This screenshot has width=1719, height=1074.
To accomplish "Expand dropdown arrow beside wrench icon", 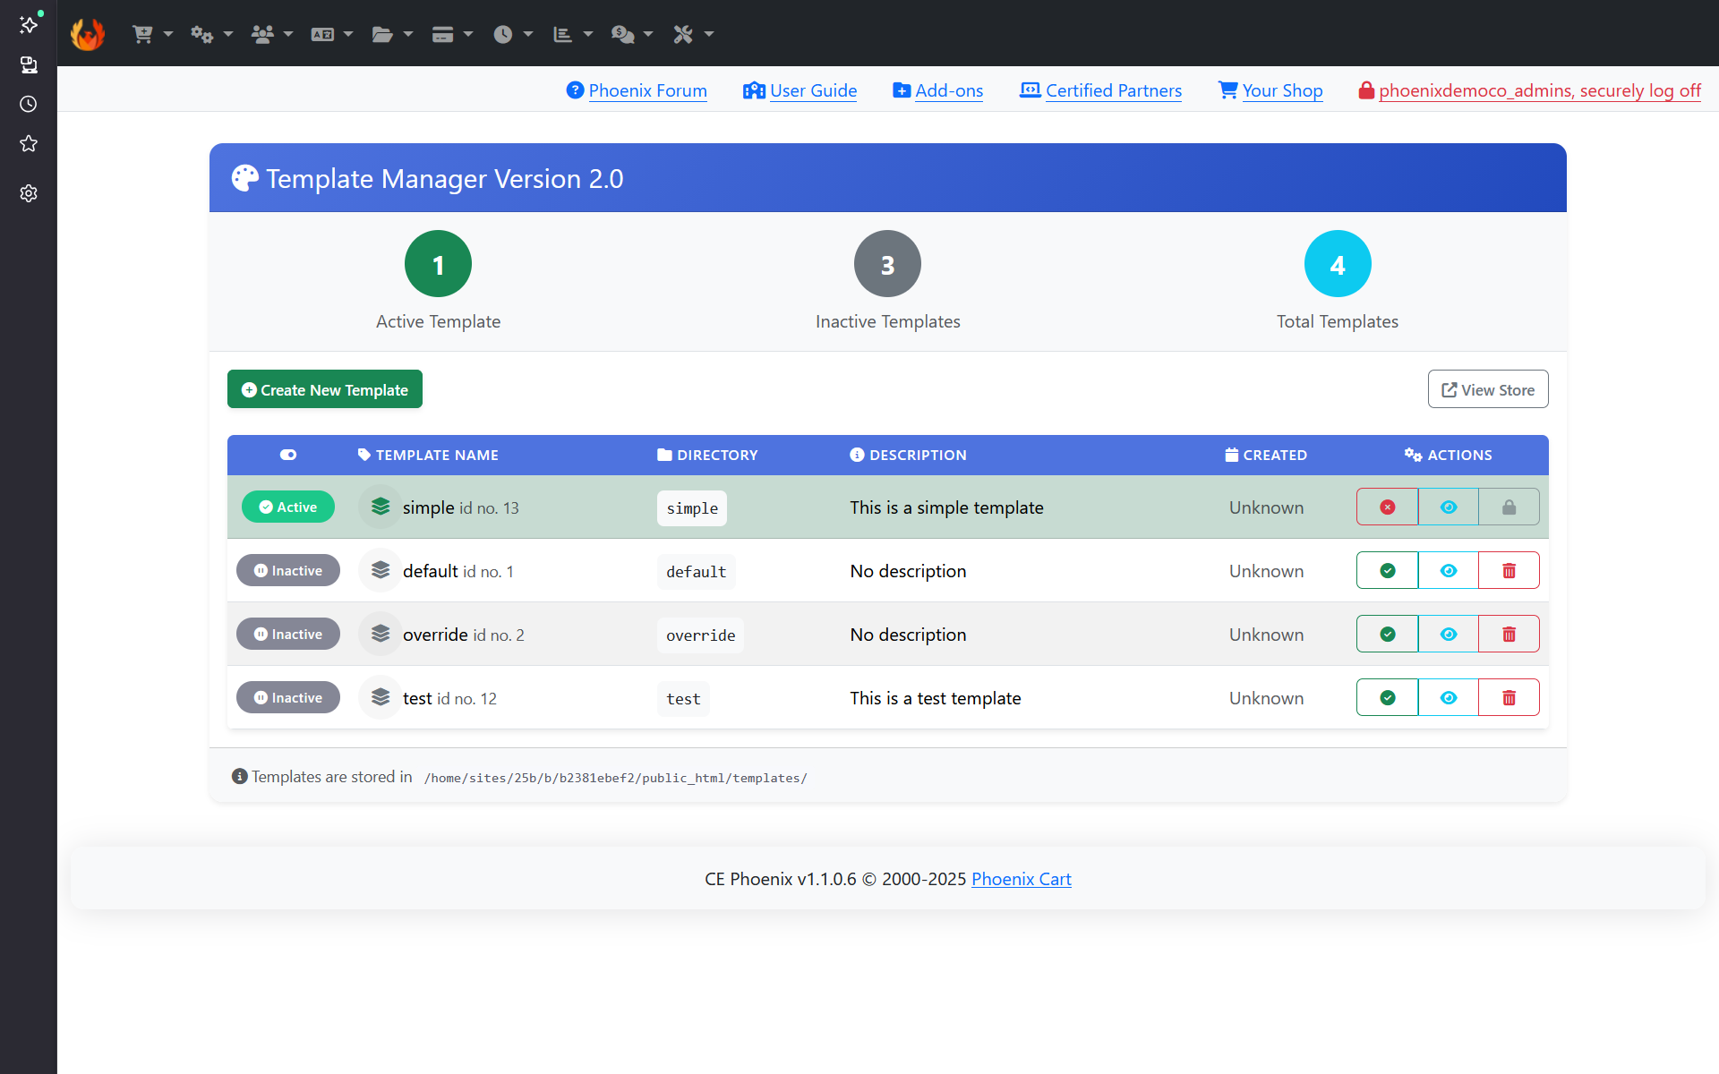I will pos(709,34).
